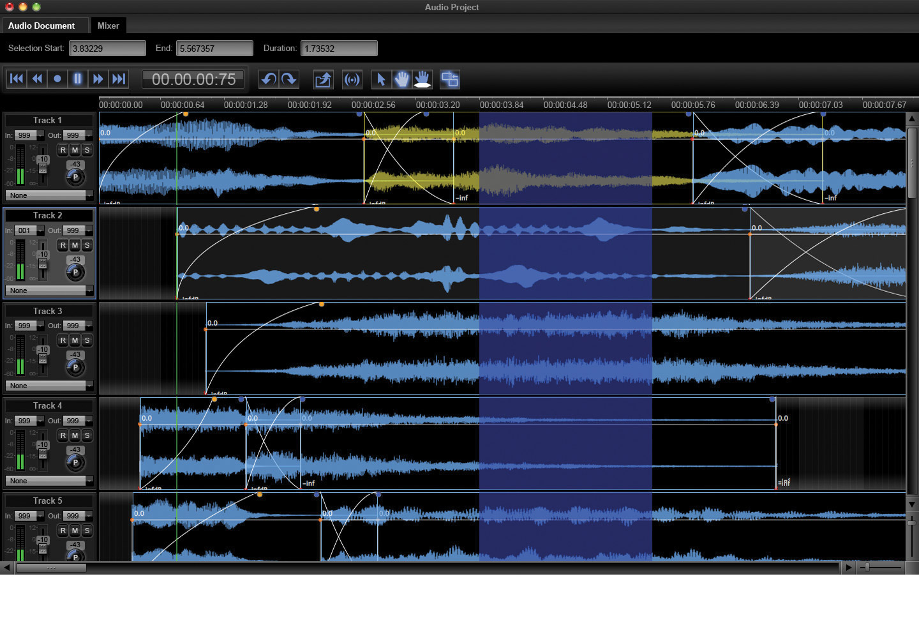Image resolution: width=919 pixels, height=641 pixels.
Task: Click the Selection Start input field
Action: pos(107,49)
